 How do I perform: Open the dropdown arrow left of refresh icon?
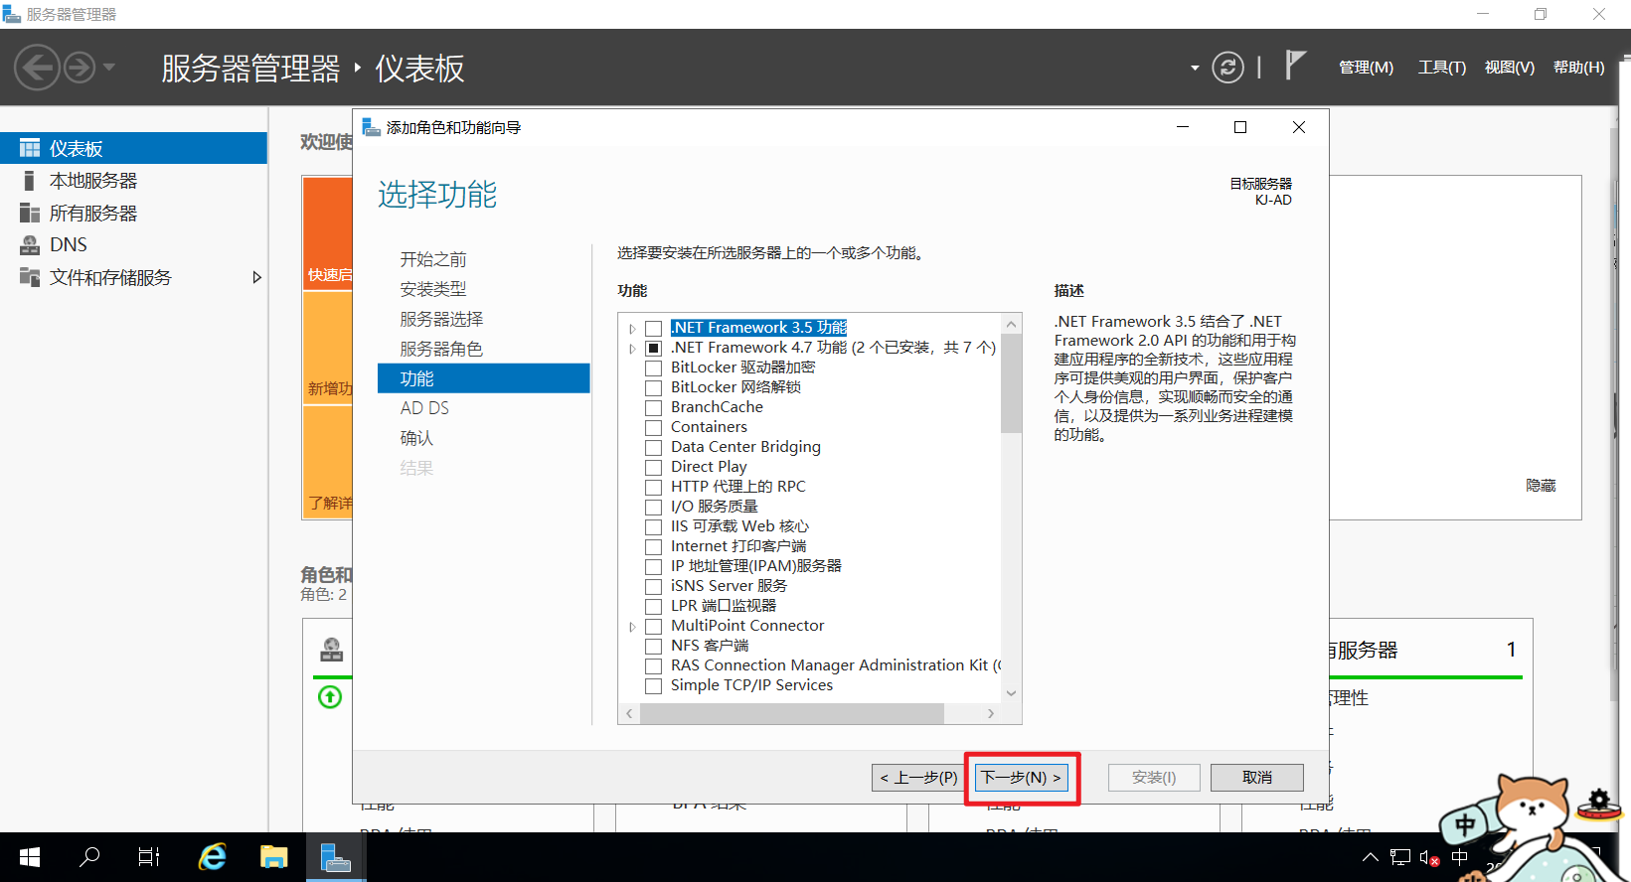pos(1195,68)
